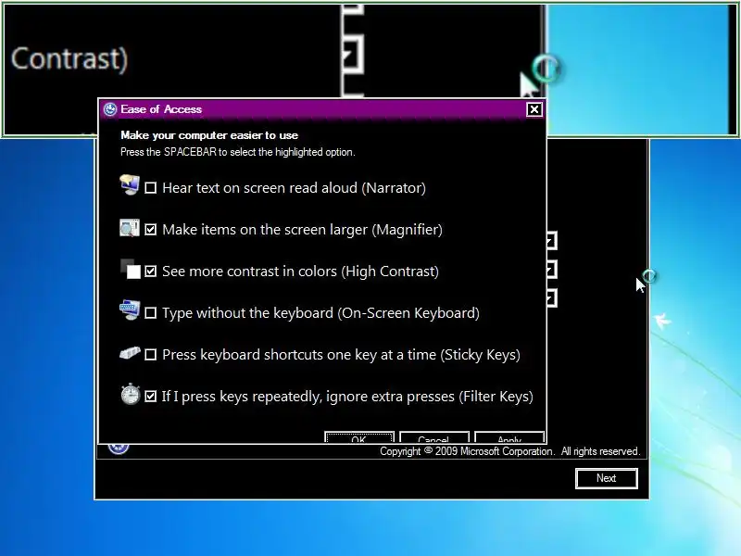Select 'Hear text on screen read aloud (Narrator)' label
This screenshot has width=741, height=556.
tap(294, 188)
